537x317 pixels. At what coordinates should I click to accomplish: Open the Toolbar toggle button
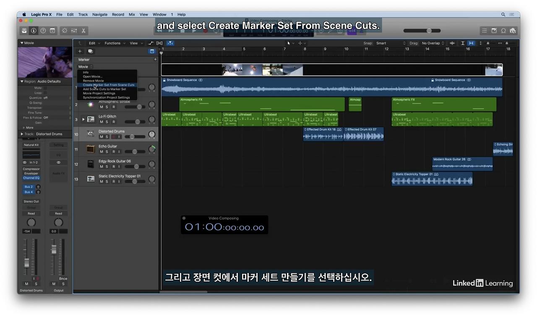(52, 31)
